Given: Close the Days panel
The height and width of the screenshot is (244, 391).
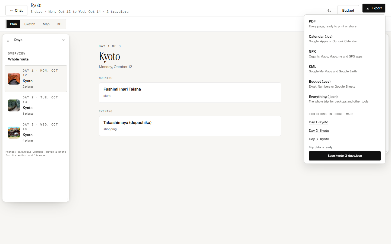Looking at the screenshot, I should [64, 40].
